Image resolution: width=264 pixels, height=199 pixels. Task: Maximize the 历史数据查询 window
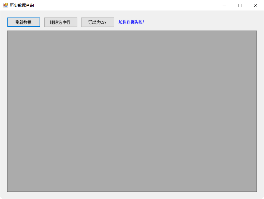(240, 5)
